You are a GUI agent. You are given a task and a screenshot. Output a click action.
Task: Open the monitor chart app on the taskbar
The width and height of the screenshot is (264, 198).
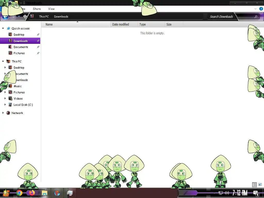70,193
